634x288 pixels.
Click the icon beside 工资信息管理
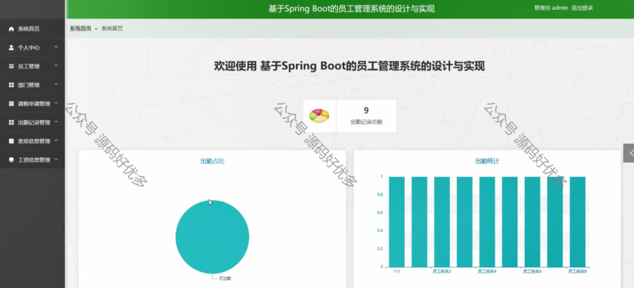11,160
